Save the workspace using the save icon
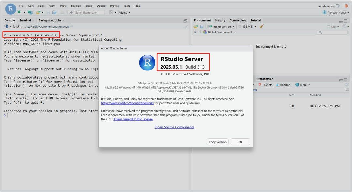Screen dimensions: 352x192 (x=201, y=26)
